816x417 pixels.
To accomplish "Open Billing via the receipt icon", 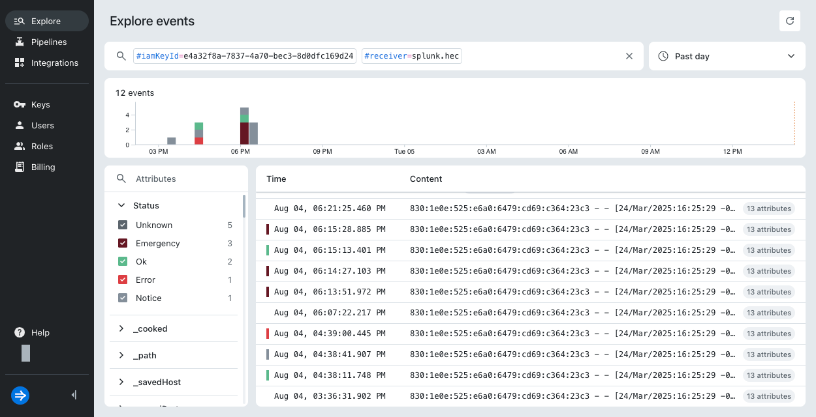I will (19, 167).
